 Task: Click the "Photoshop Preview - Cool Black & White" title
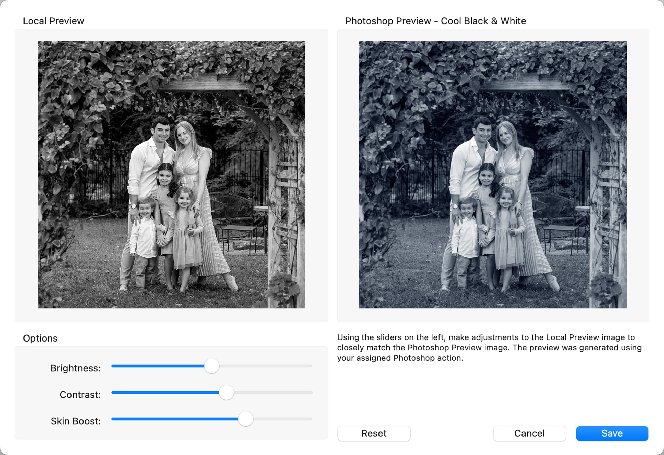click(x=435, y=21)
